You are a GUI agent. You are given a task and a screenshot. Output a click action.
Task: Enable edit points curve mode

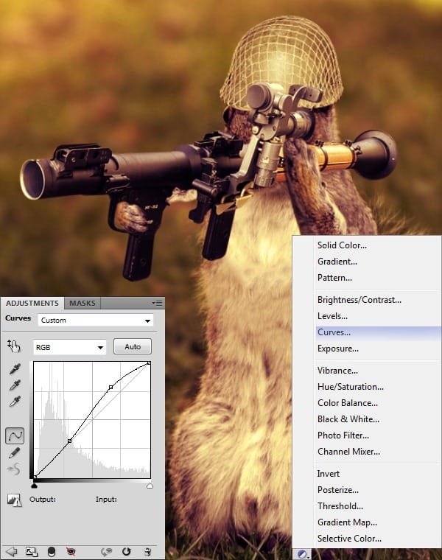point(14,435)
